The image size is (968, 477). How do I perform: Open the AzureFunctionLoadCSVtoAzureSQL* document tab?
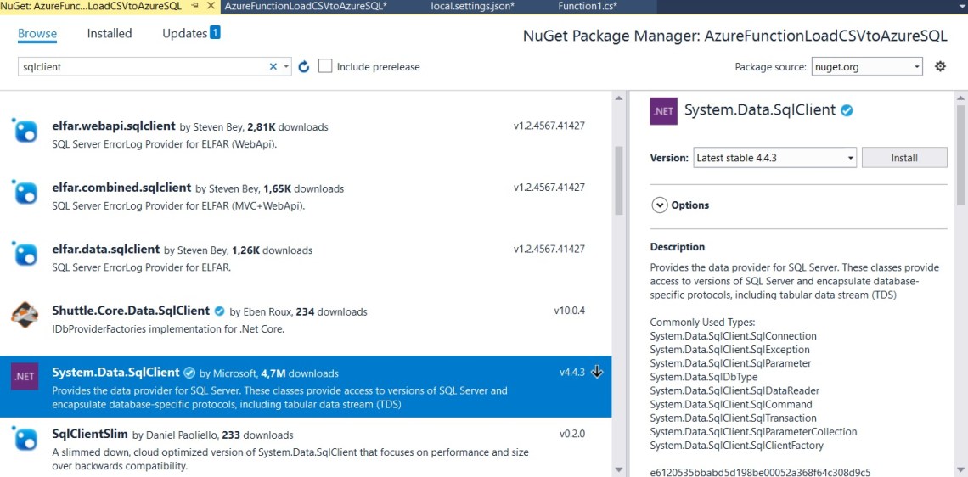[x=307, y=6]
